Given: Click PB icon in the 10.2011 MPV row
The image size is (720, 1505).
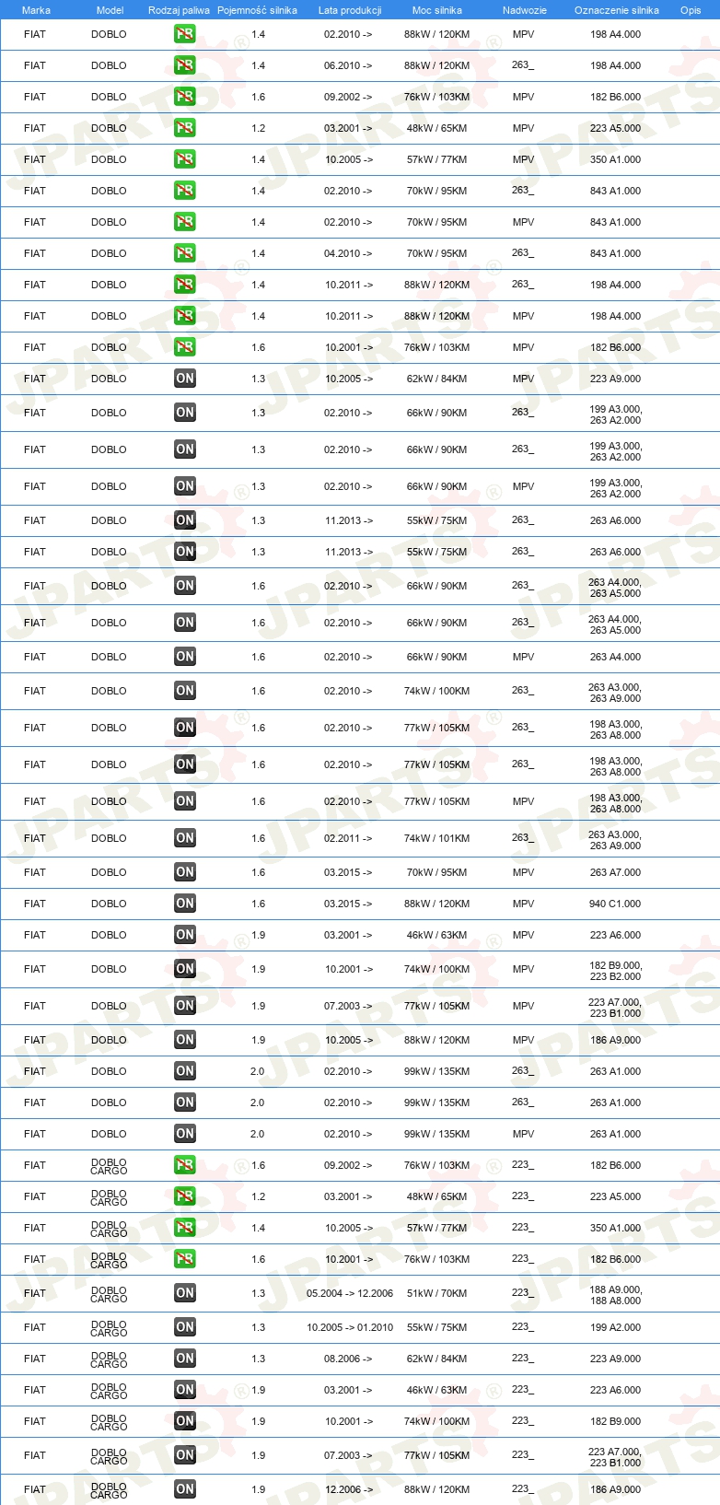Looking at the screenshot, I should click(x=185, y=316).
